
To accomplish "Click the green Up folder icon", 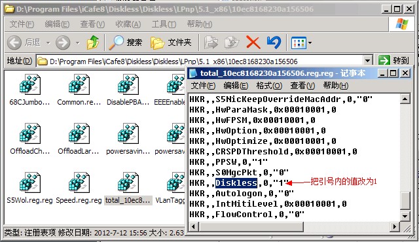I will point(93,42).
